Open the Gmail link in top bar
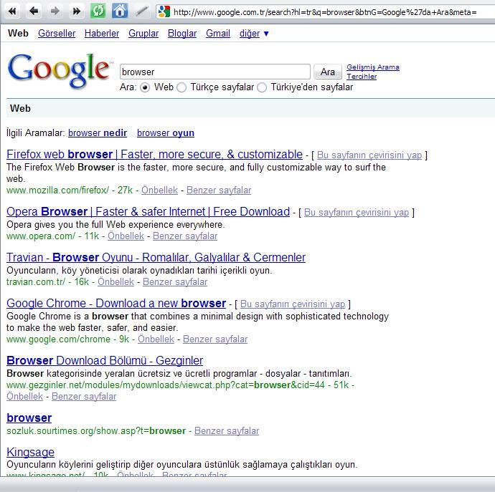The height and width of the screenshot is (492, 495). pyautogui.click(x=218, y=34)
